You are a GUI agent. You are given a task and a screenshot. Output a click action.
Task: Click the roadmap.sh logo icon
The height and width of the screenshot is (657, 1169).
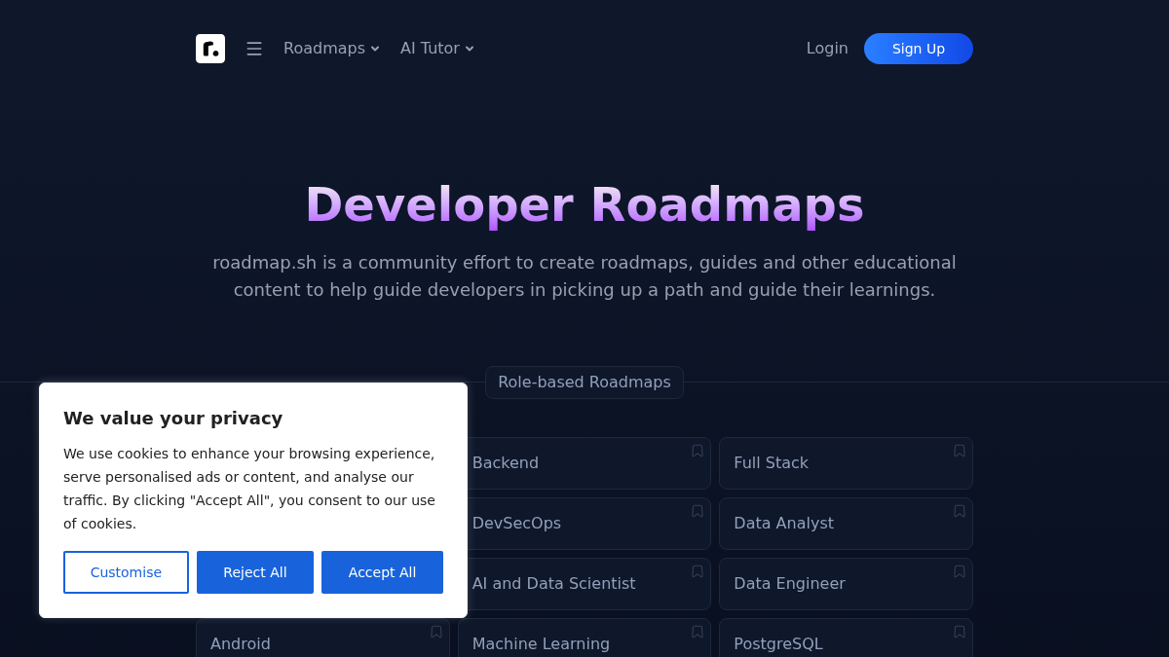tap(210, 49)
